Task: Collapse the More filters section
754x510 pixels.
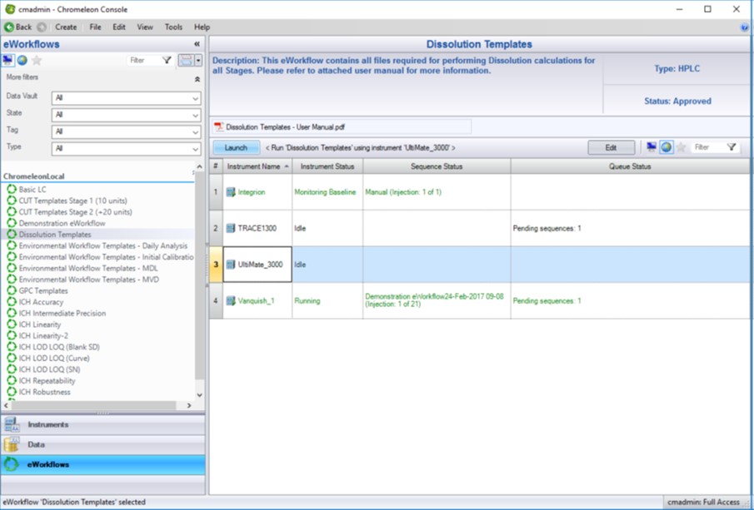Action: click(197, 79)
